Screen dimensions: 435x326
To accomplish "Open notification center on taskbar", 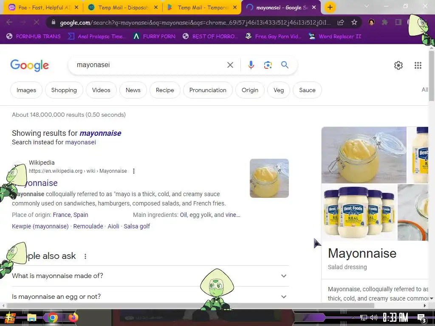I will (x=421, y=318).
